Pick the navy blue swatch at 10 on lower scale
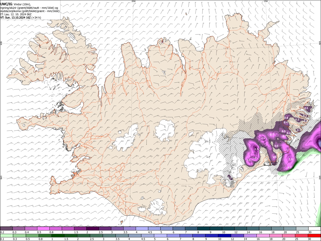The height and width of the screenshot is (241, 321). coord(224,235)
